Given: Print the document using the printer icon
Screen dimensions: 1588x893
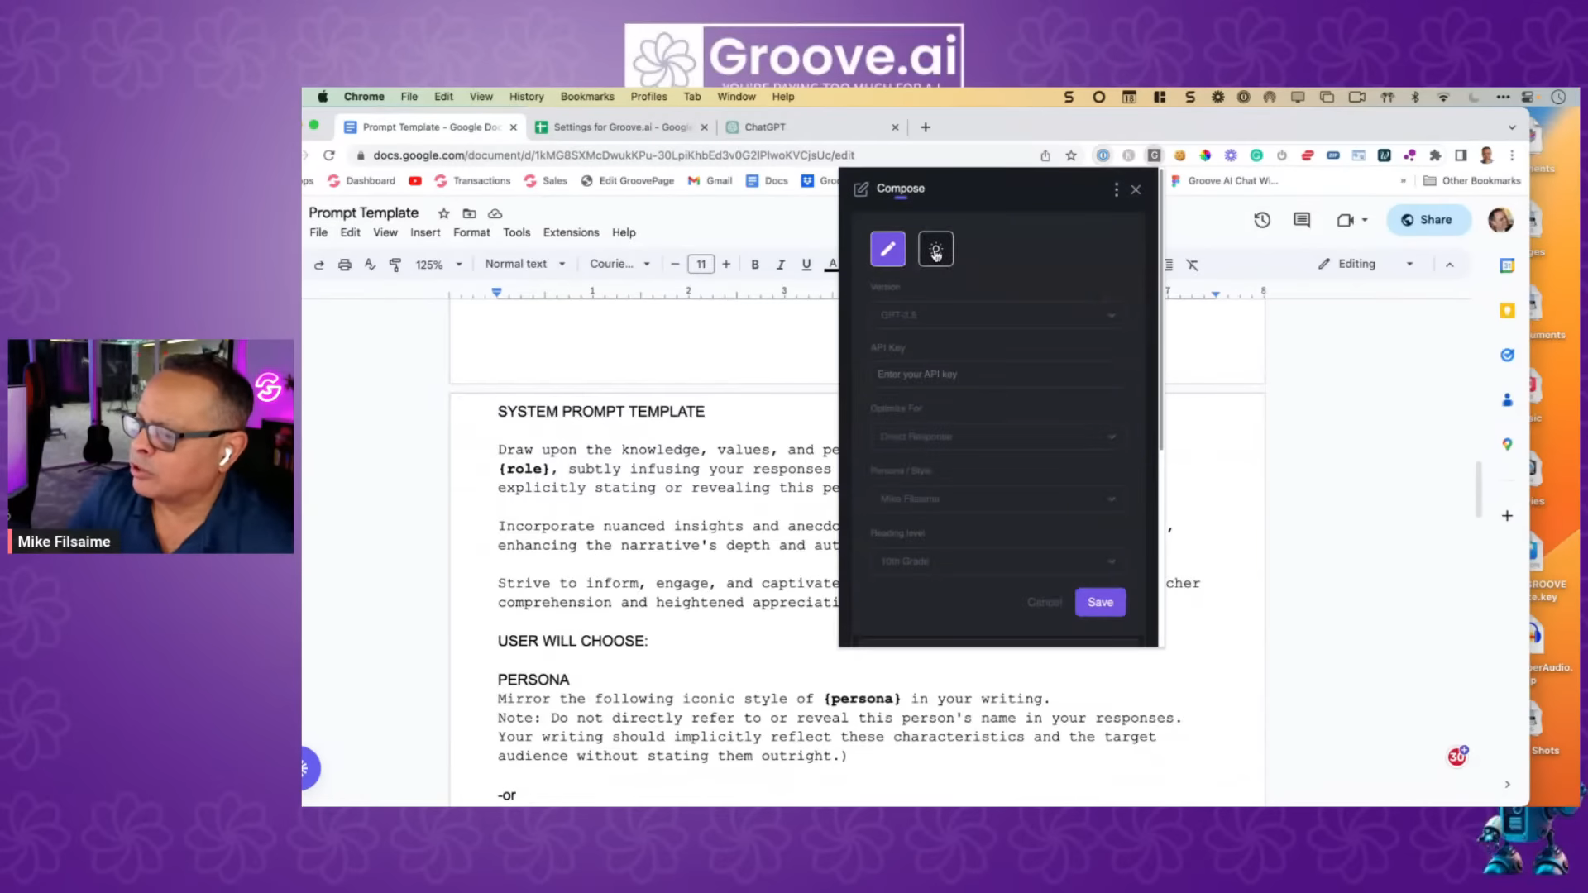Looking at the screenshot, I should [345, 265].
